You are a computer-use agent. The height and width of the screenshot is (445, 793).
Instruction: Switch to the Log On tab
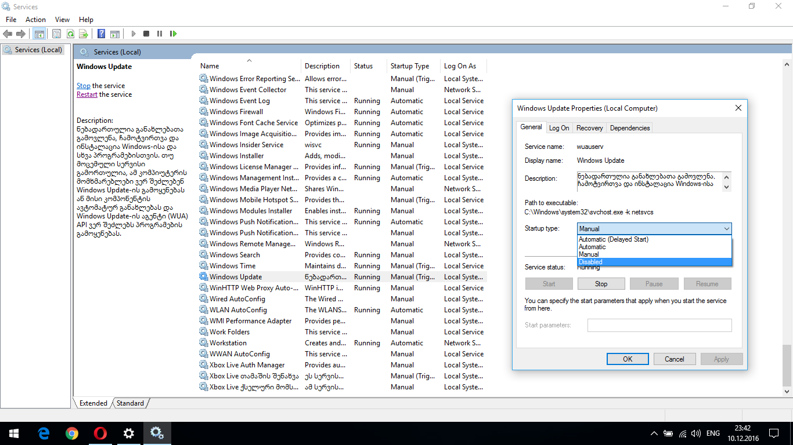(x=559, y=128)
